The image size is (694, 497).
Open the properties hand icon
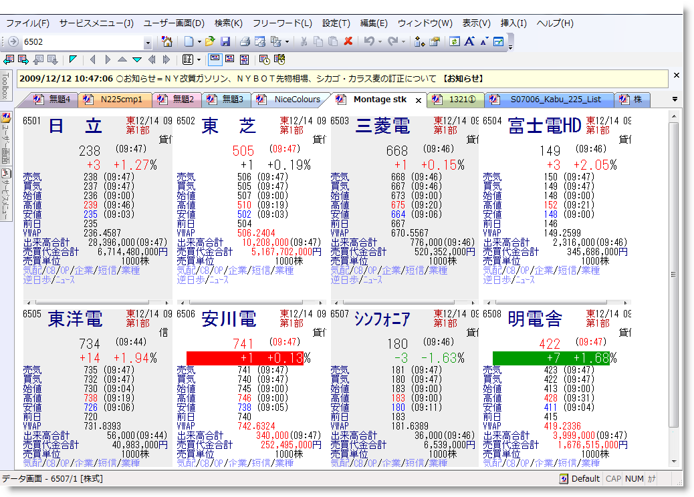pyautogui.click(x=435, y=41)
